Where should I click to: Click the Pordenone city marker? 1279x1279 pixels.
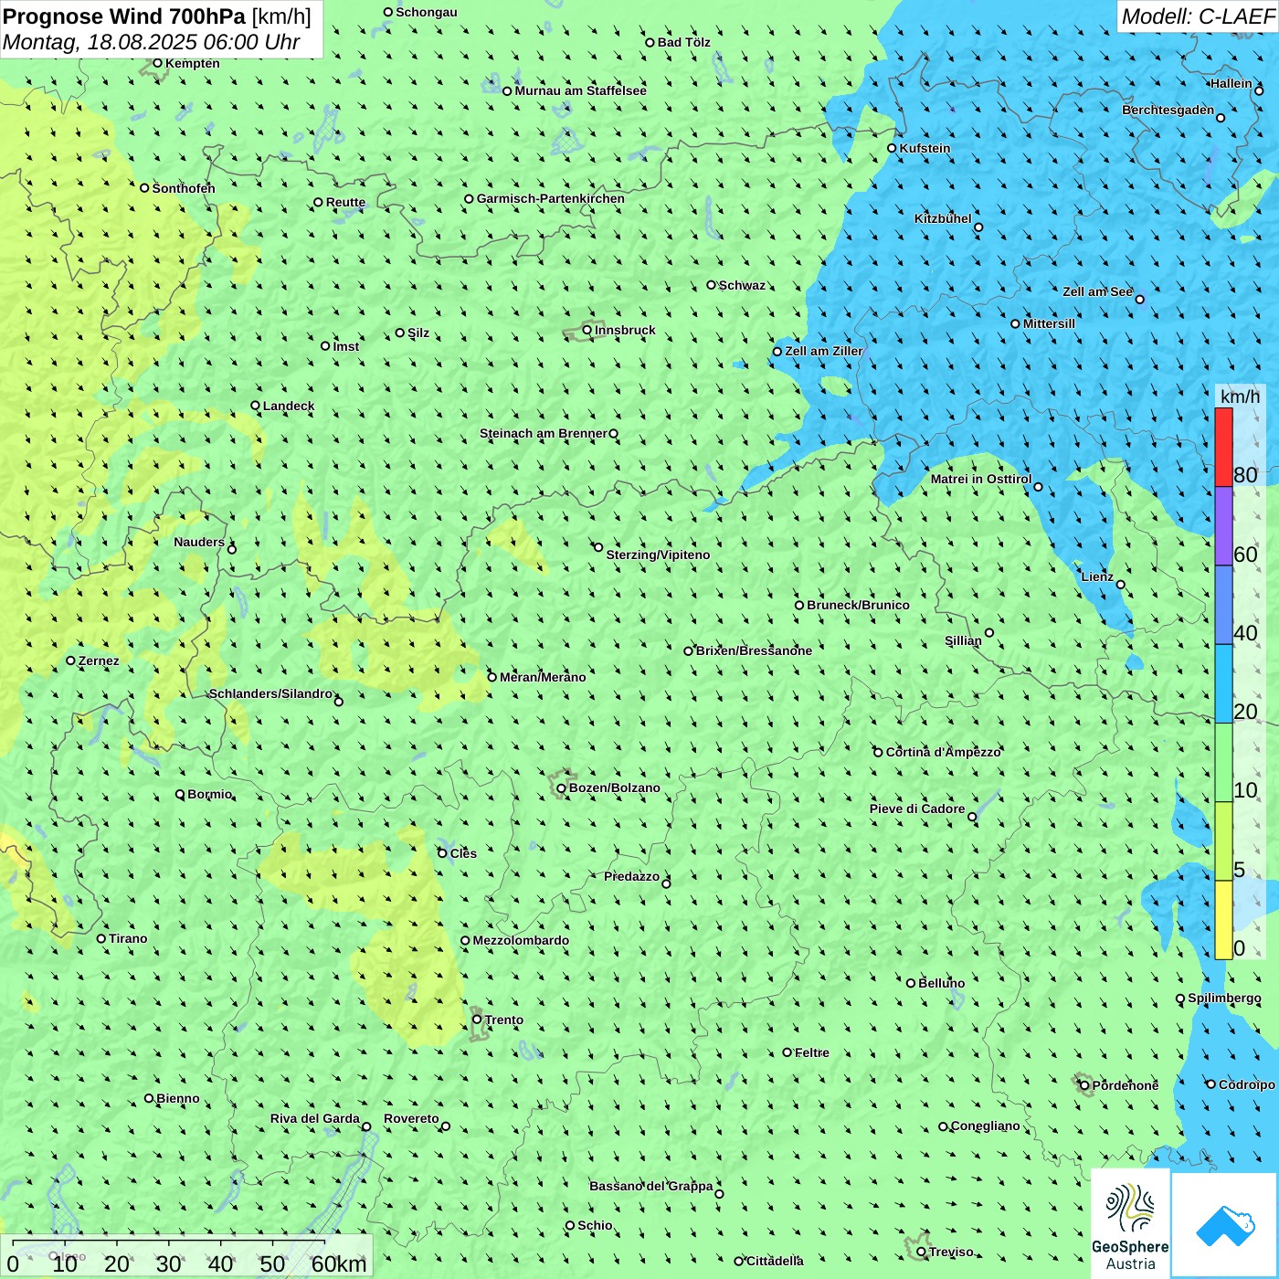coord(1084,1085)
